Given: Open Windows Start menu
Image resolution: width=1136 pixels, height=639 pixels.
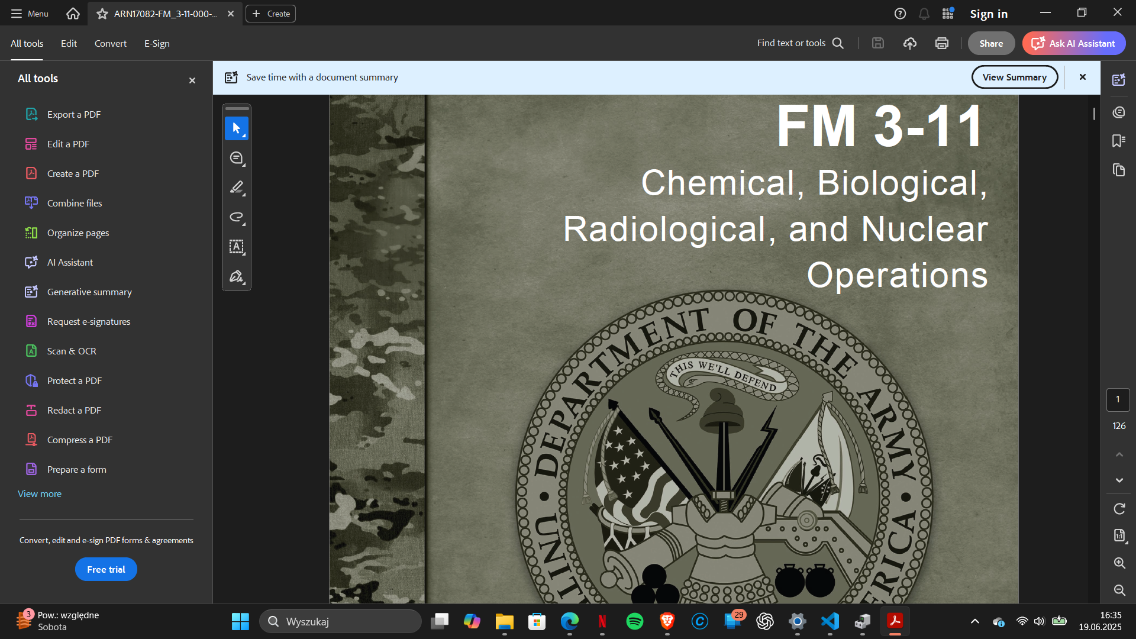Looking at the screenshot, I should tap(240, 621).
